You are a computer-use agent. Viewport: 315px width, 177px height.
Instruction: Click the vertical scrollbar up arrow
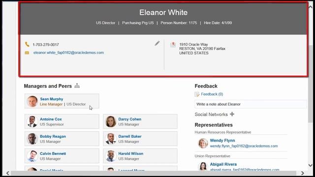[x=311, y=7]
